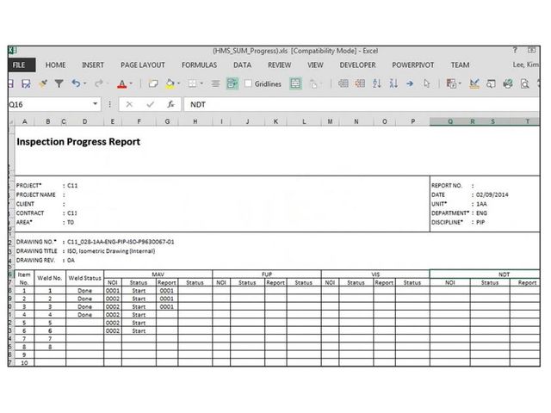Screen dimensions: 551x413
Task: Click the Save icon in toolbar
Action: pyautogui.click(x=26, y=83)
